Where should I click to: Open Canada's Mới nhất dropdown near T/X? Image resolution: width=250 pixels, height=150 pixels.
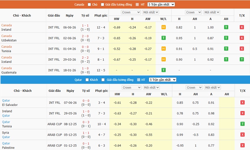click(x=212, y=12)
